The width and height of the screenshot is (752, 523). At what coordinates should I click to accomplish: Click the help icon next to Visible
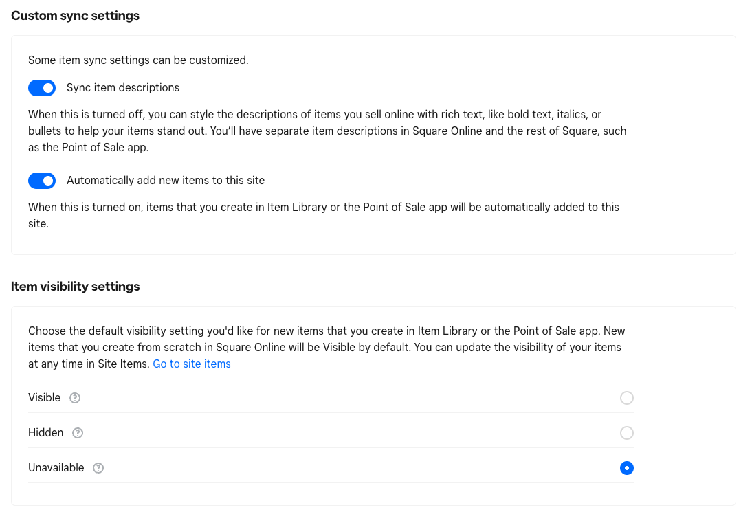point(75,398)
